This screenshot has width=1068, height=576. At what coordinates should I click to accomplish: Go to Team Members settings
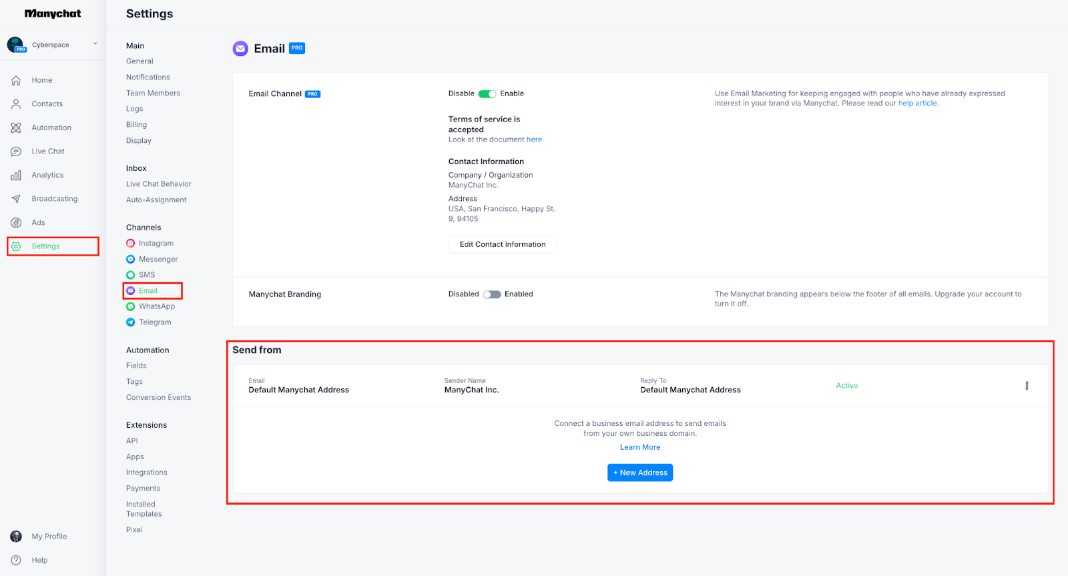pos(153,93)
